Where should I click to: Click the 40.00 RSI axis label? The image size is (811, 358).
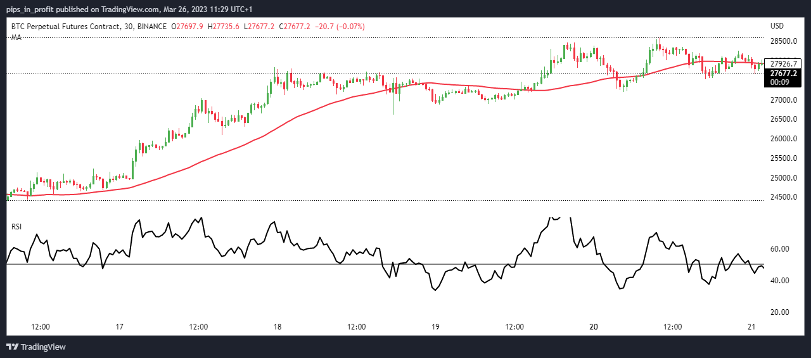(x=779, y=281)
